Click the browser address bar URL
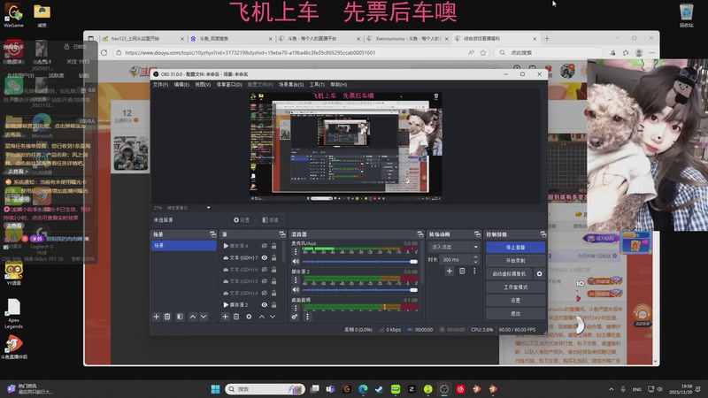 (x=250, y=53)
